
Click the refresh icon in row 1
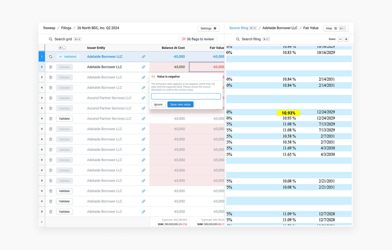point(51,57)
